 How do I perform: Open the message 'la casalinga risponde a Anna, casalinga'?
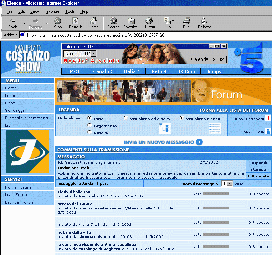pos(97,244)
